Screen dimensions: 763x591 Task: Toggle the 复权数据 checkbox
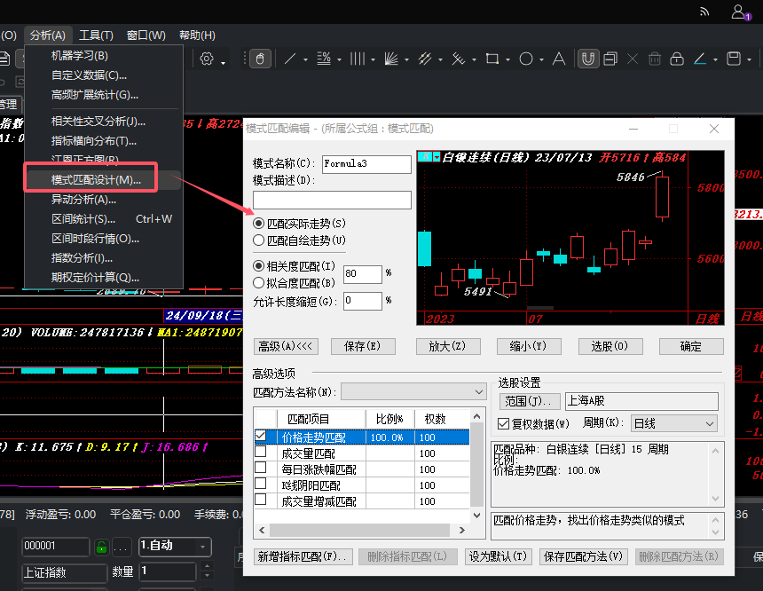504,423
